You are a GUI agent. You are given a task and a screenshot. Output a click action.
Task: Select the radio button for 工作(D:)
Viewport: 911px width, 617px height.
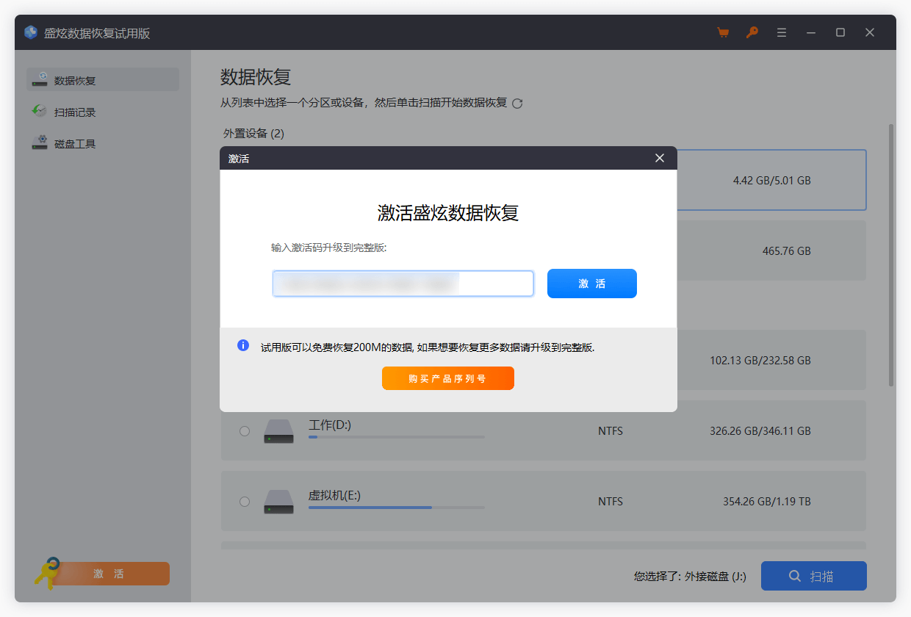245,431
